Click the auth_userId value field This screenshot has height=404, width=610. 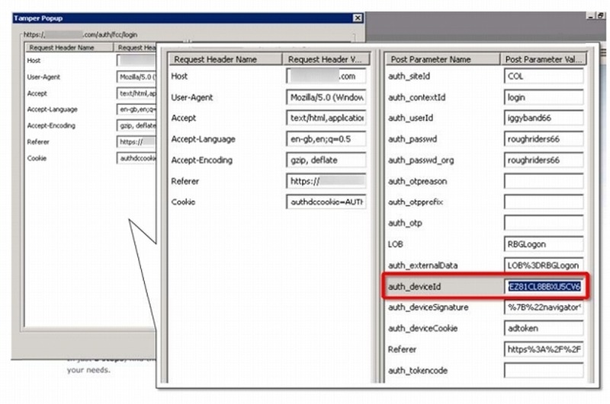pyautogui.click(x=544, y=119)
